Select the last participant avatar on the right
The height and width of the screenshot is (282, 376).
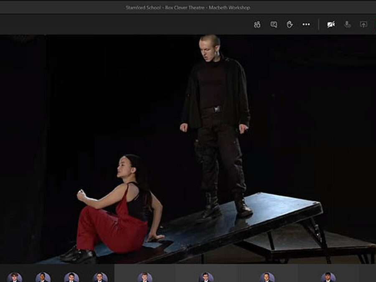tap(328, 277)
